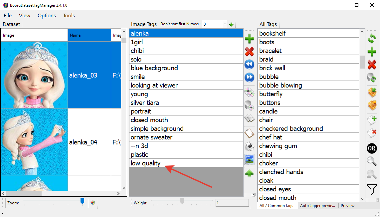The height and width of the screenshot is (217, 380).
Task: Open the Options menu
Action: [x=47, y=16]
